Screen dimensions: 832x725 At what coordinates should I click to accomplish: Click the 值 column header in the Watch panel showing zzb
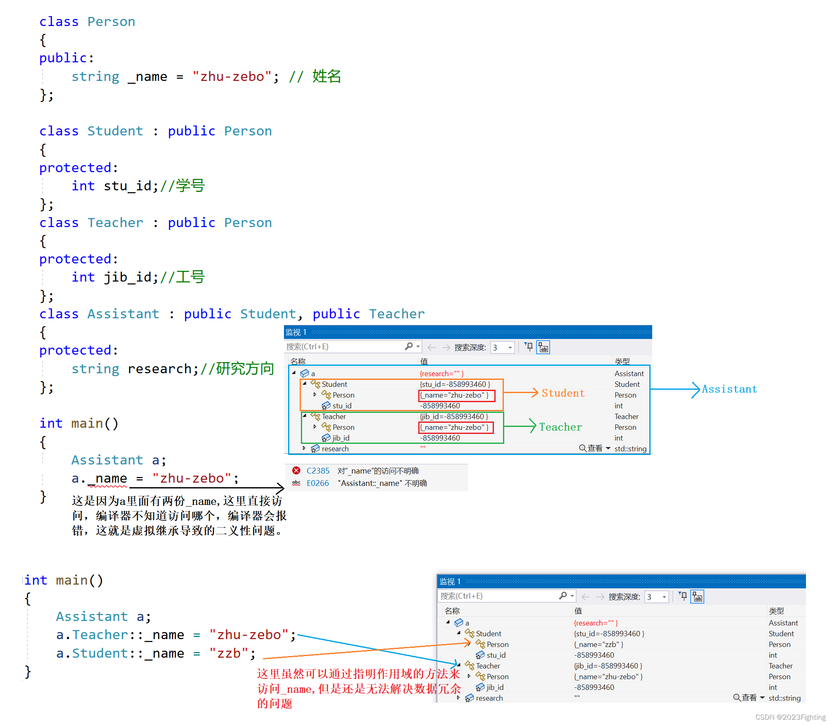tap(578, 611)
